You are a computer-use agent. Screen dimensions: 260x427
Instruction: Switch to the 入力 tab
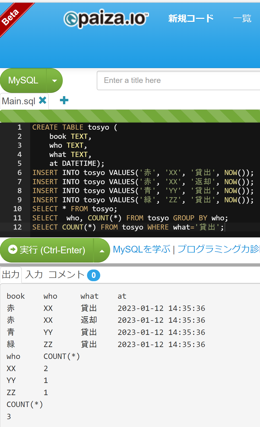[x=34, y=275]
